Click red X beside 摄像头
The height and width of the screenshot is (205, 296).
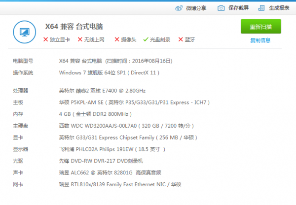coord(117,39)
